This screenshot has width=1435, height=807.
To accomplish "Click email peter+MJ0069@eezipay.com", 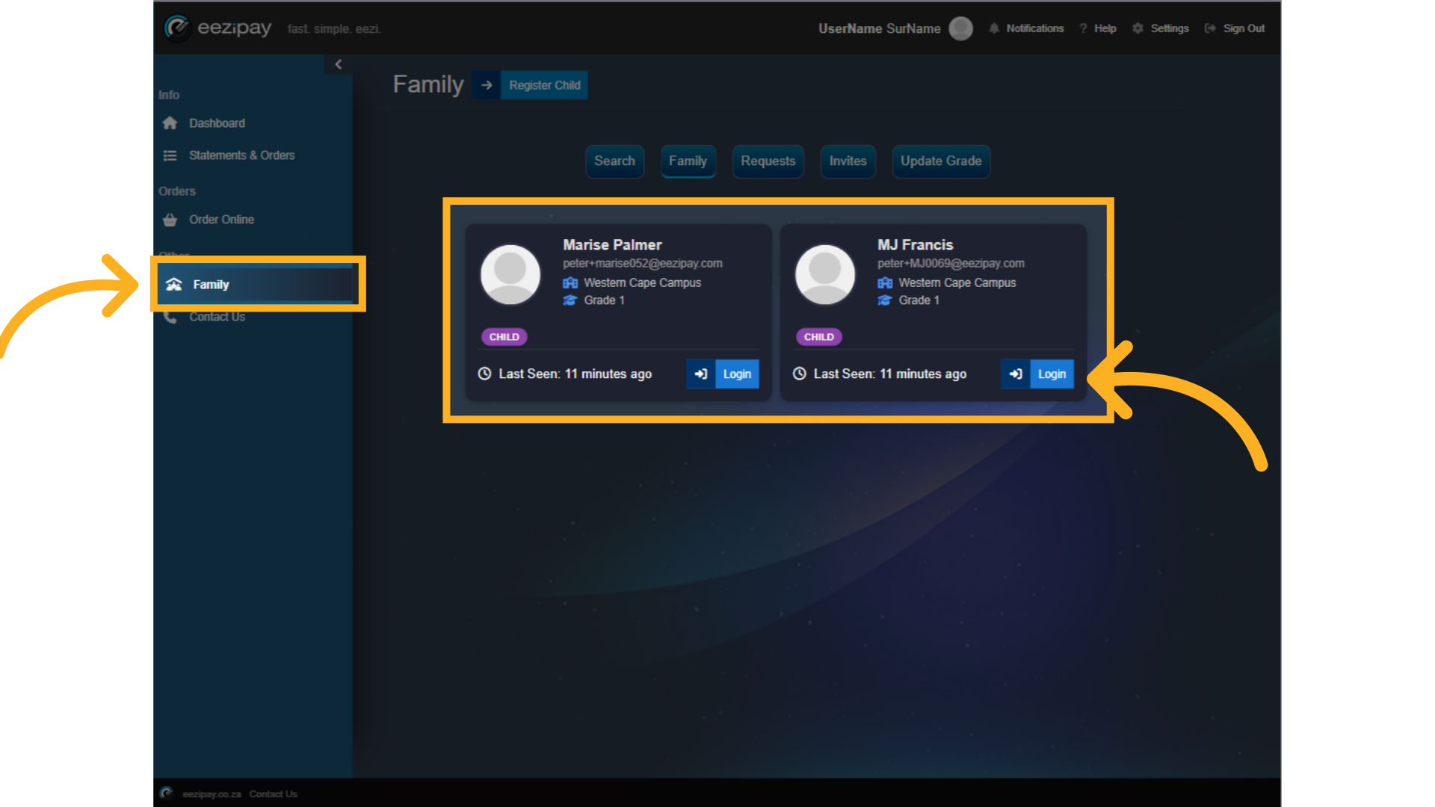I will click(x=951, y=264).
